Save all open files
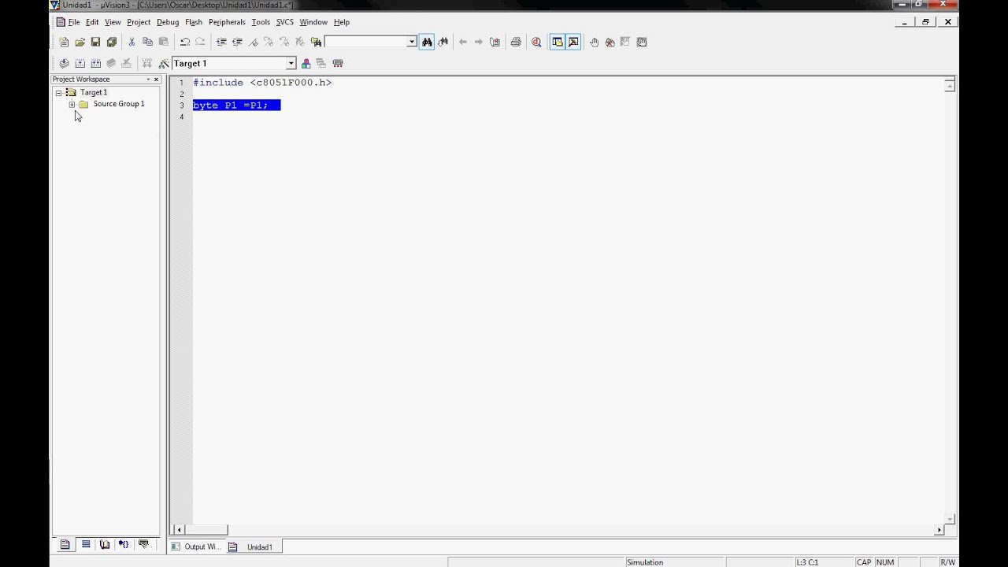 point(111,42)
